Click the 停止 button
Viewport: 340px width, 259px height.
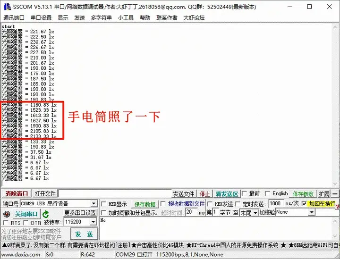click(204, 194)
